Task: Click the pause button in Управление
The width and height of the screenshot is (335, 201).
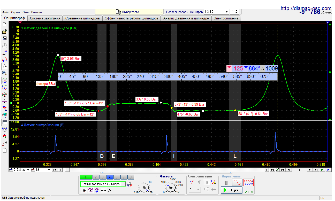Action: coord(226,182)
